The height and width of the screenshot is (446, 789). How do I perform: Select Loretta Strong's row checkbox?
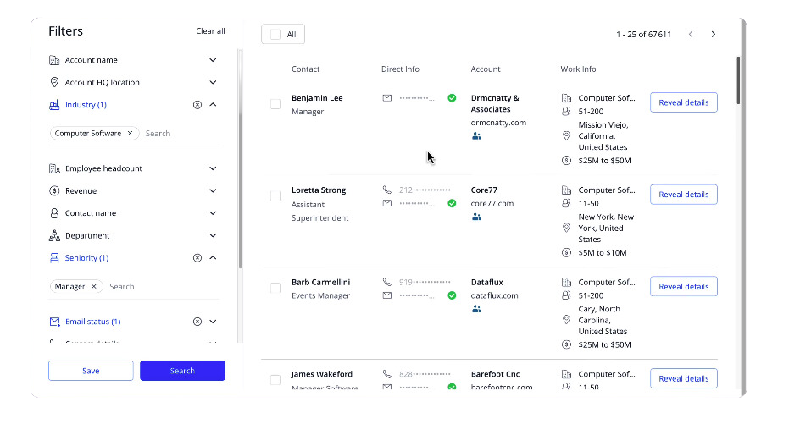click(275, 195)
